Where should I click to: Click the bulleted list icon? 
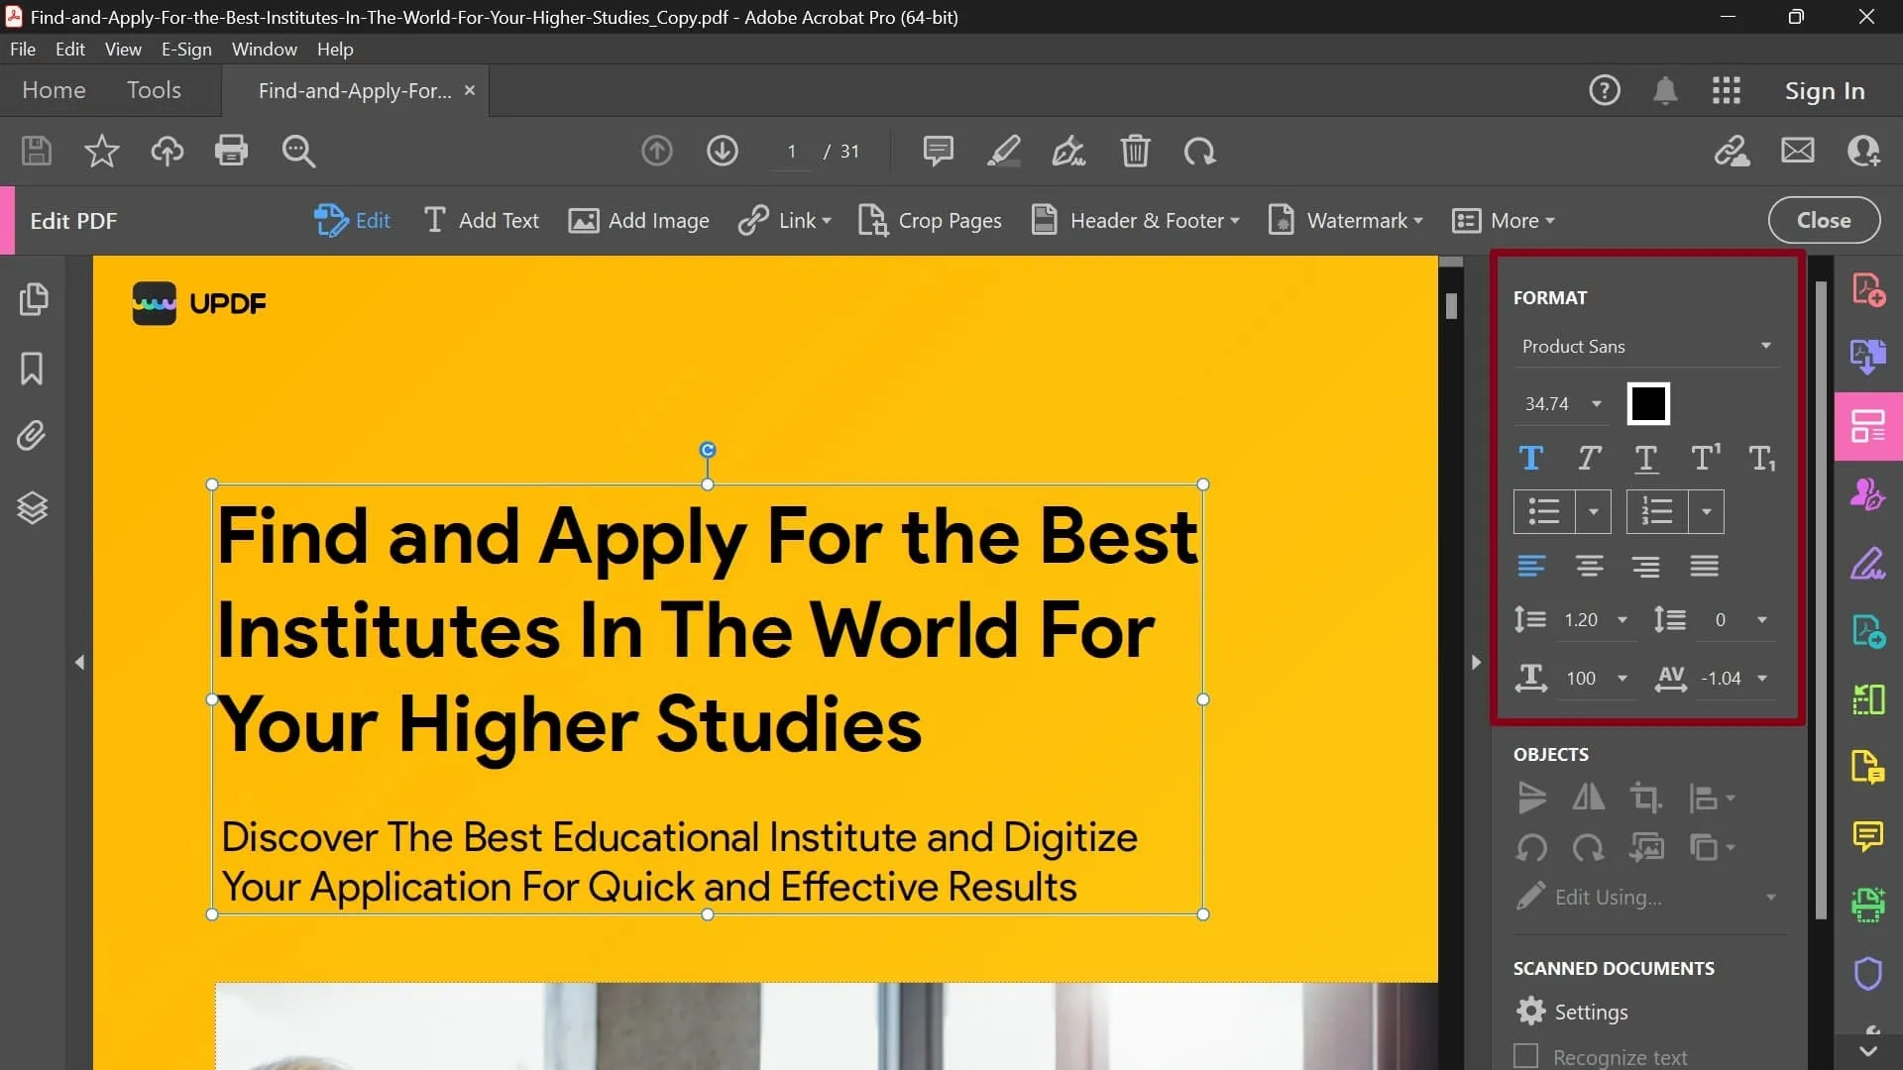click(x=1543, y=511)
